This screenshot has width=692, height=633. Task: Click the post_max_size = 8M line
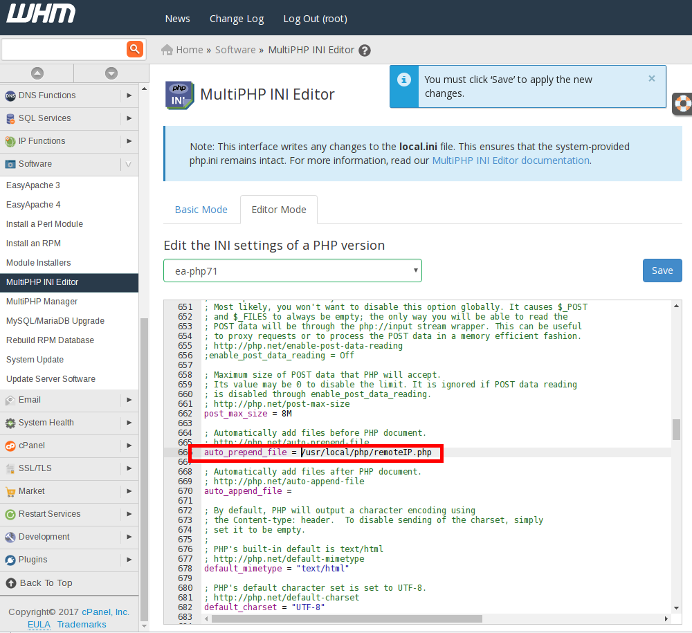248,414
